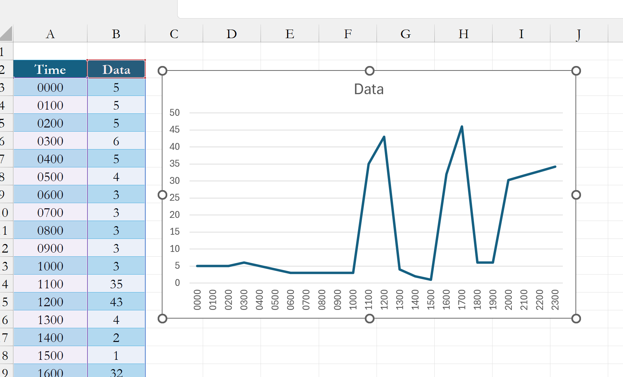The image size is (623, 377).
Task: Select the cell containing 0000
Action: [50, 87]
